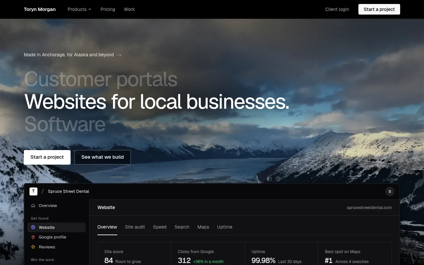The image size is (424, 265).
Task: Click the Site score 84 card
Action: [x=134, y=254]
